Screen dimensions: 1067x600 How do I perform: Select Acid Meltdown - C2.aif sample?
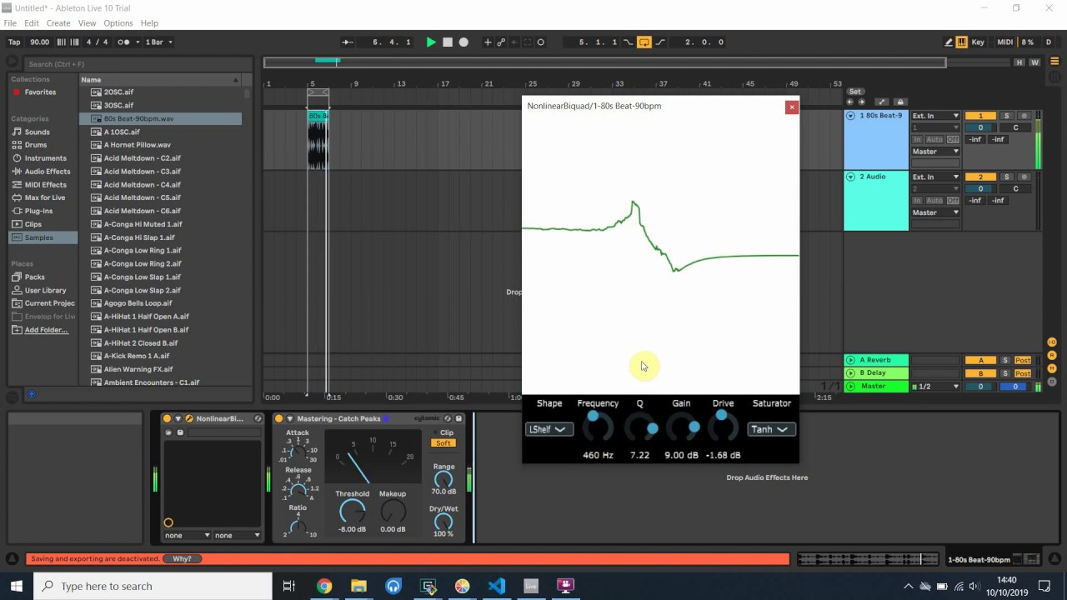[142, 158]
